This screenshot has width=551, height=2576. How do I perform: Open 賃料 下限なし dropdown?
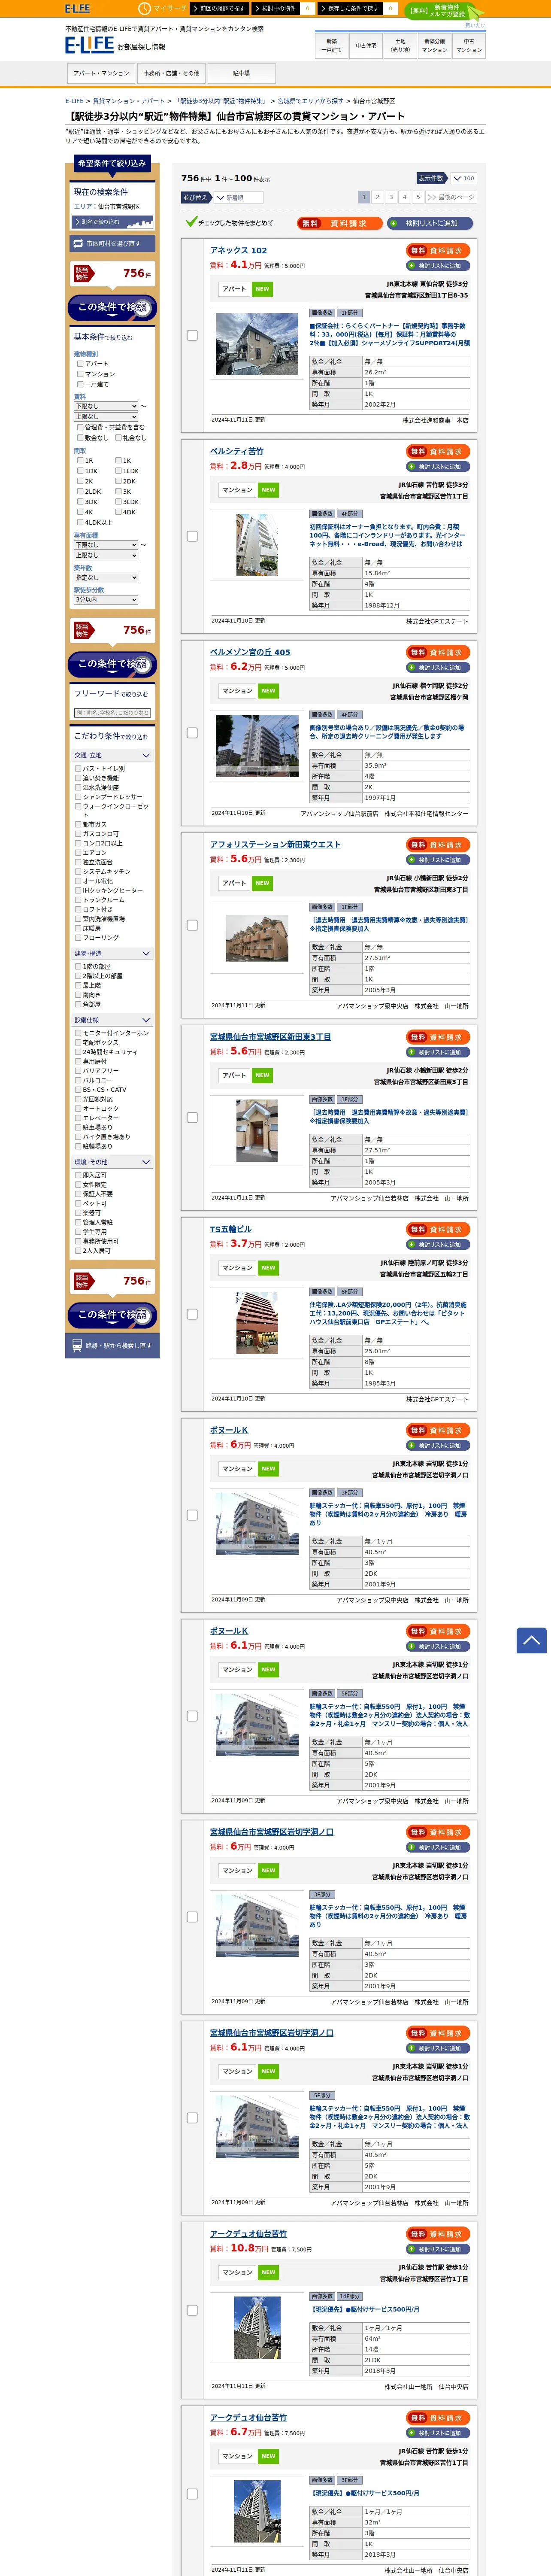pos(106,406)
